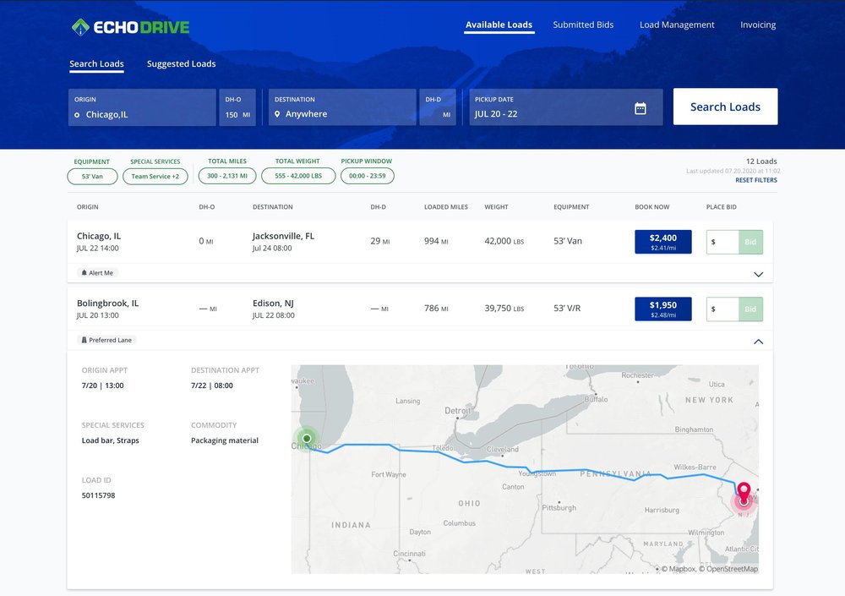
Task: Click bid amount input for Edison load
Action: (722, 309)
